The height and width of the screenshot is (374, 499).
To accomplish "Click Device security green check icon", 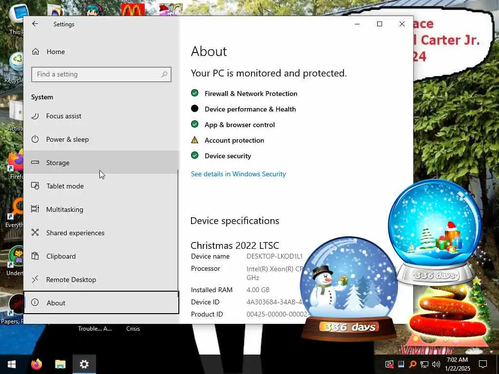I will (x=195, y=155).
